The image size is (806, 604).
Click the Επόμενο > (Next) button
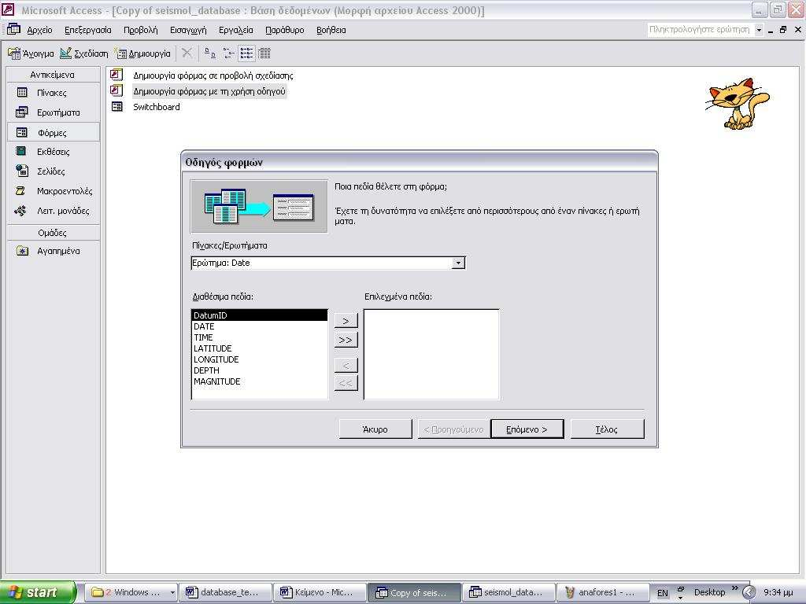(x=527, y=429)
